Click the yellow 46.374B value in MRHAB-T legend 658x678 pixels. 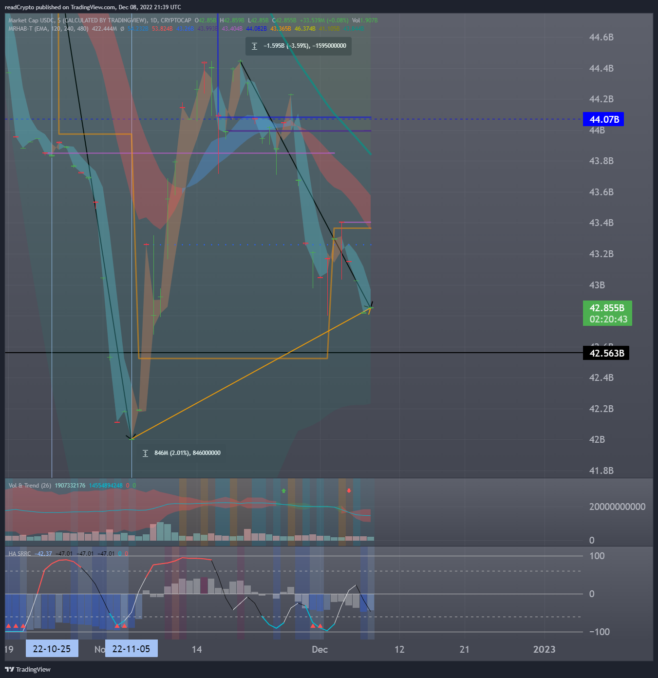(305, 29)
